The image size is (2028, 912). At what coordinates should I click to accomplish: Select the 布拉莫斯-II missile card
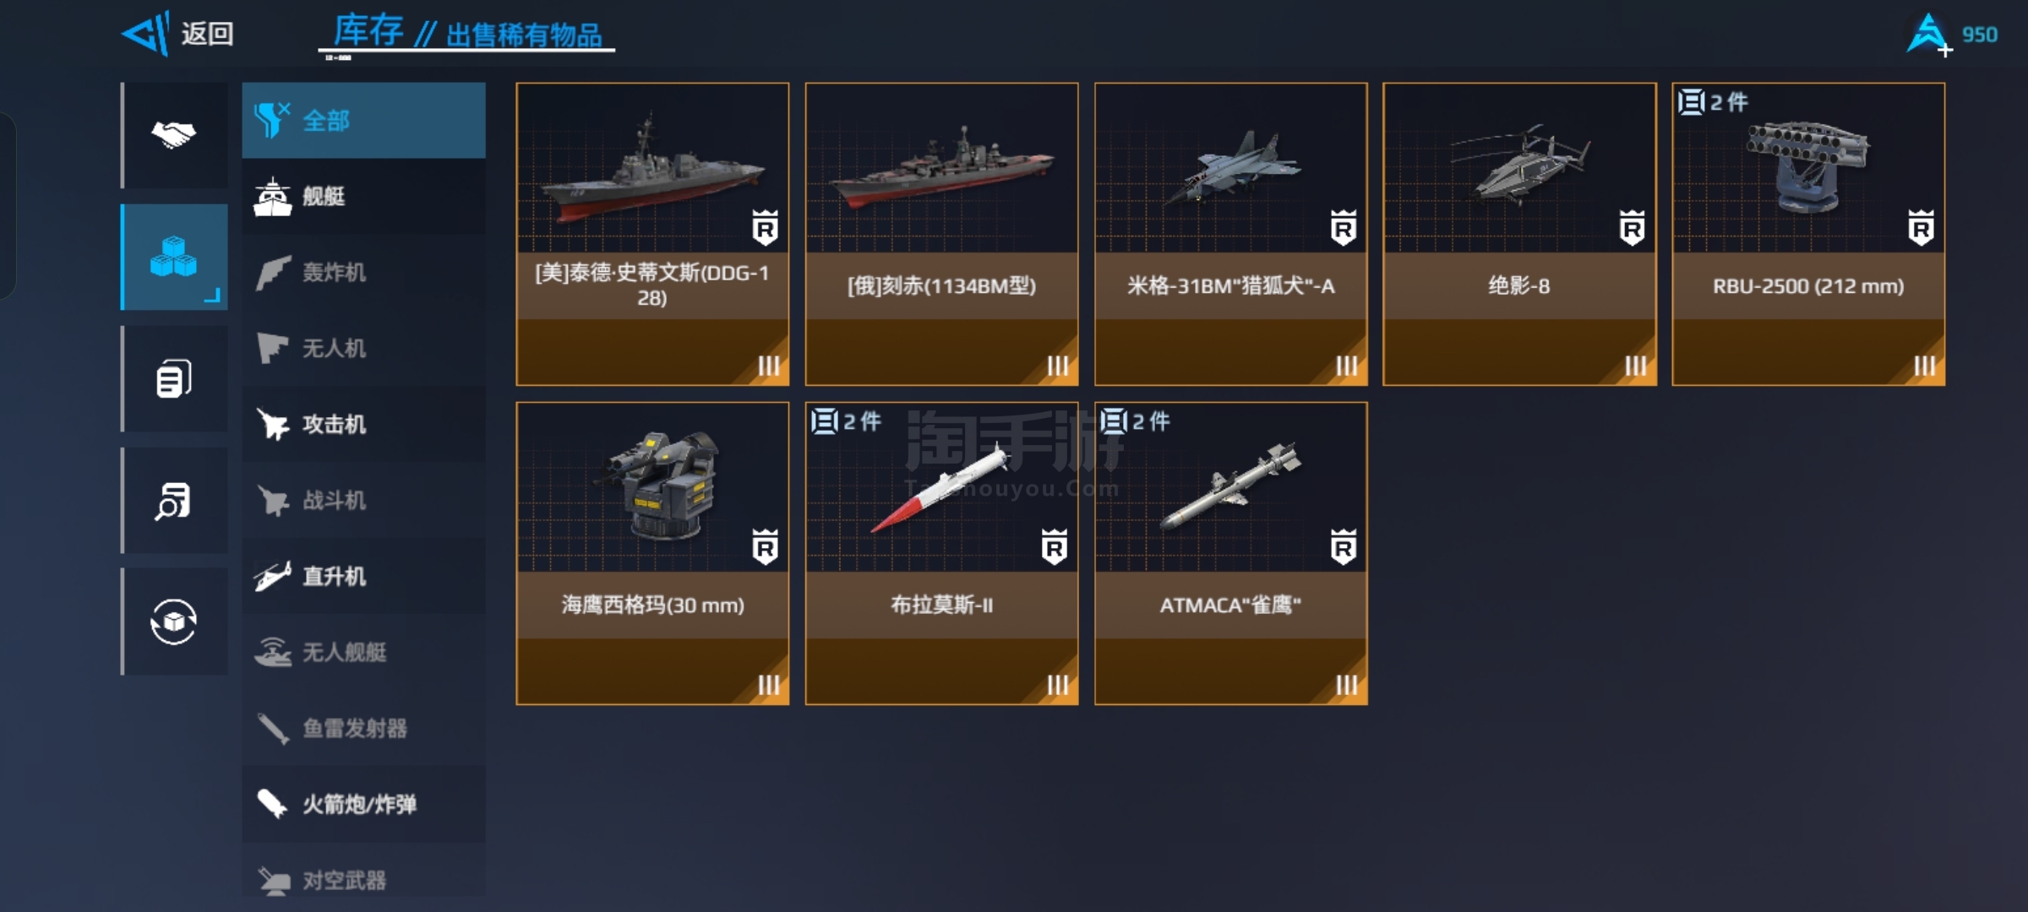(x=941, y=553)
